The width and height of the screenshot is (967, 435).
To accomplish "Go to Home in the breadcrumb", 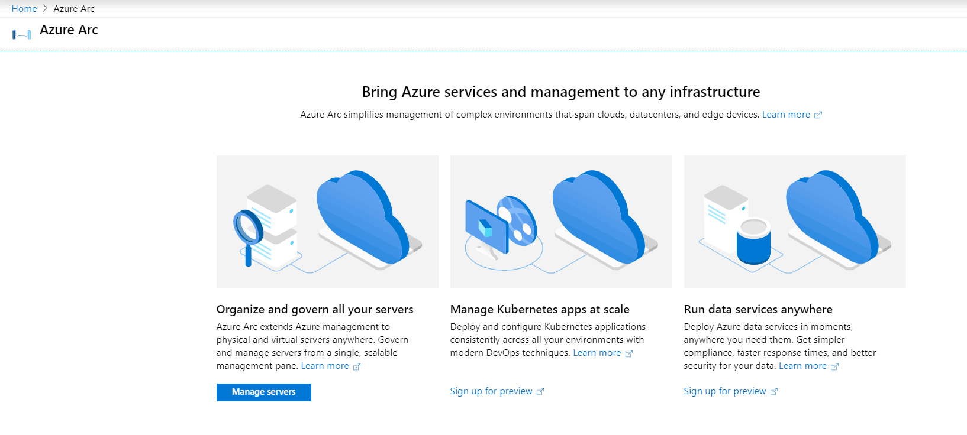I will 24,8.
